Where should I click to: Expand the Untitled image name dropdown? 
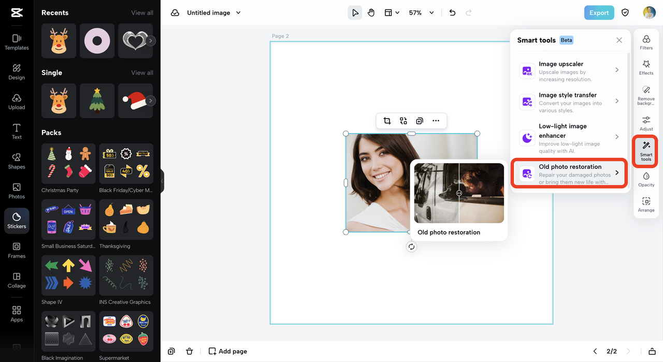[238, 13]
